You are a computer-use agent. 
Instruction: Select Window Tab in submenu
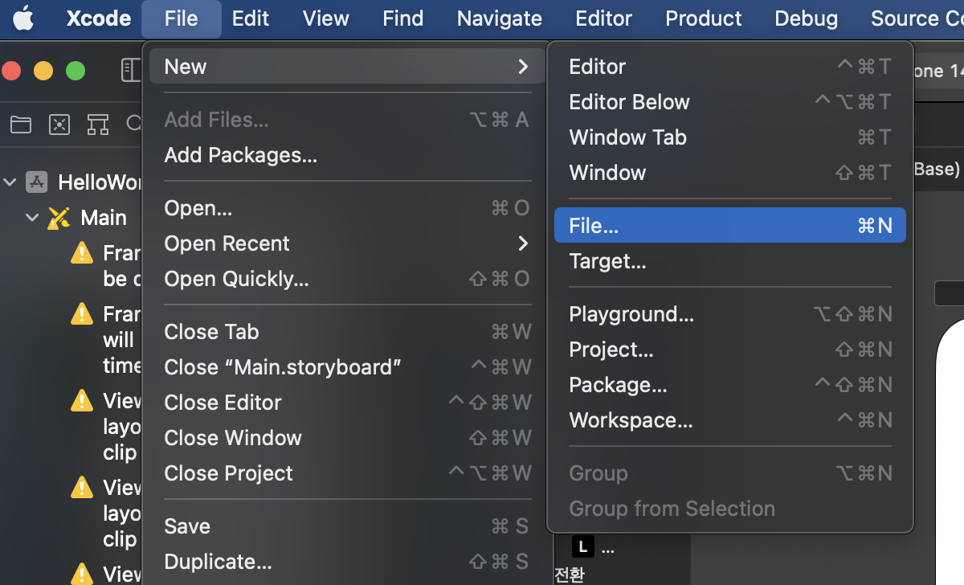click(730, 137)
